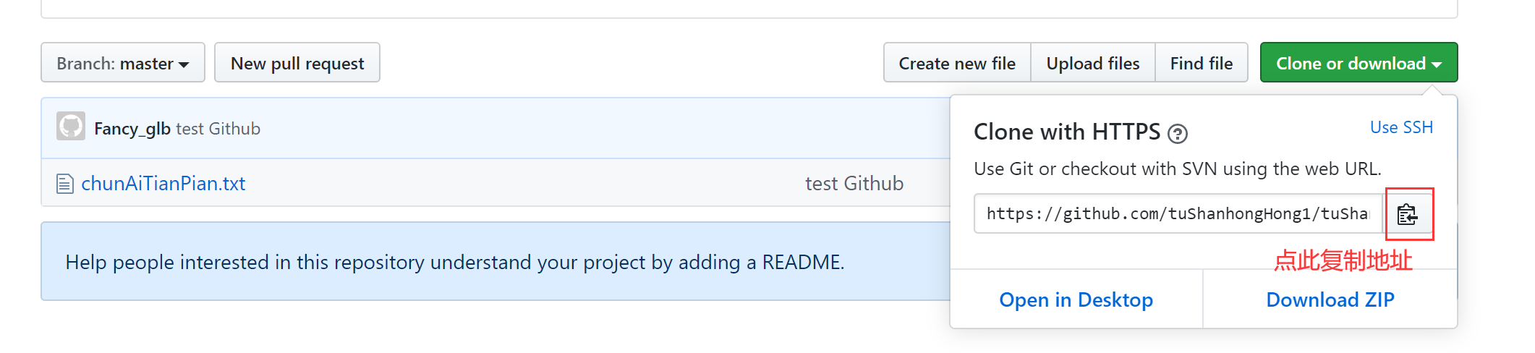Click Create new file button
This screenshot has width=1535, height=353.
[x=956, y=64]
